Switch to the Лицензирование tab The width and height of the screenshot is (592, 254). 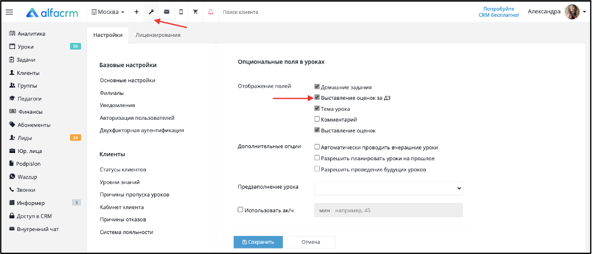tap(158, 35)
